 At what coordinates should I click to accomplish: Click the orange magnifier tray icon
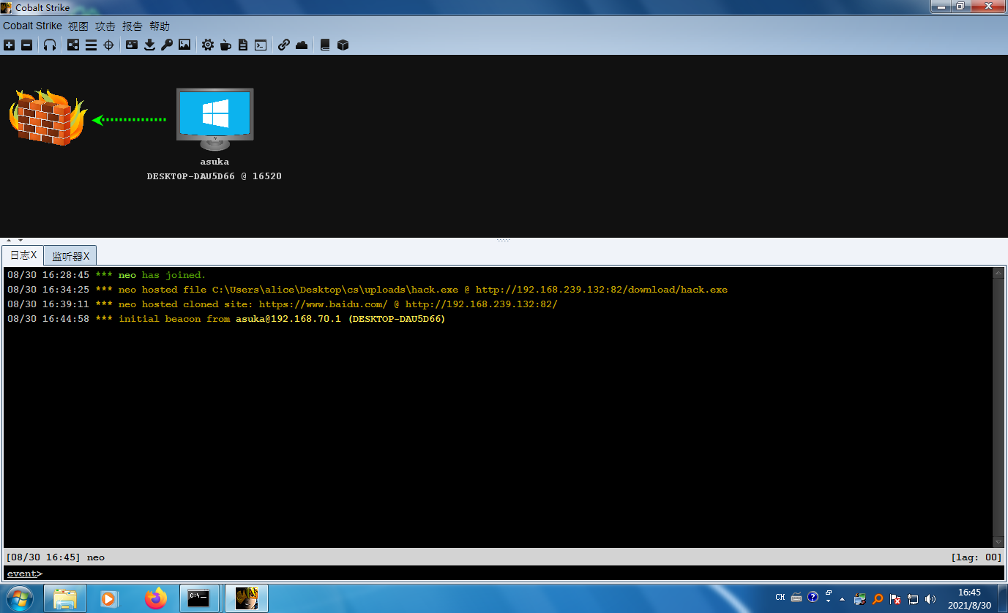click(x=878, y=598)
